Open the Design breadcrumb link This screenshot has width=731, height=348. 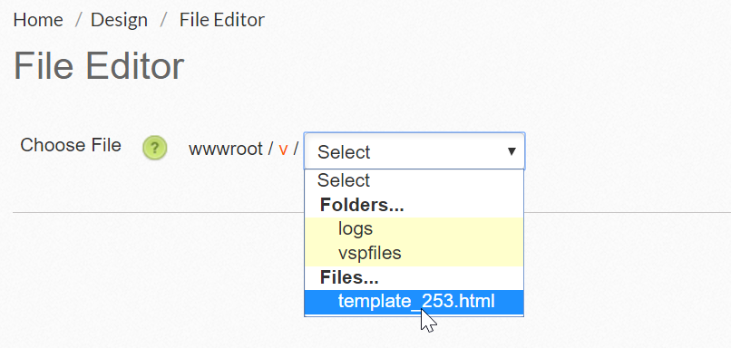[x=119, y=20]
